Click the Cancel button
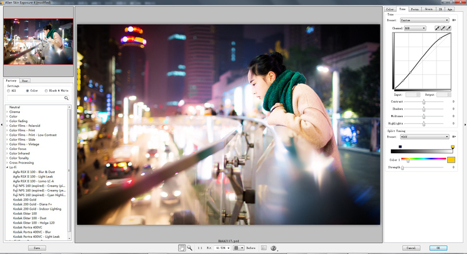 (411, 248)
